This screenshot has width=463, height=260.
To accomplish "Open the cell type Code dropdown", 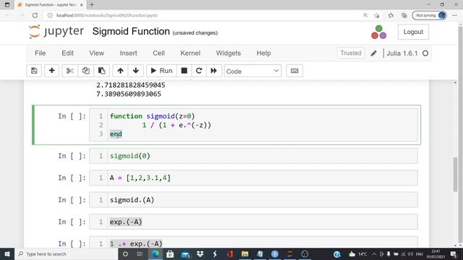I will point(252,71).
